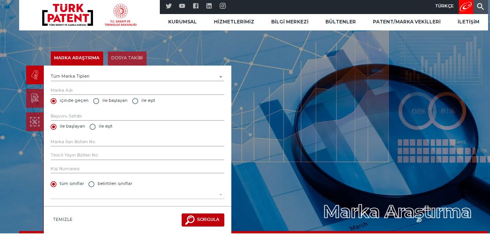Click the red e-Devlet logo icon

point(465,6)
